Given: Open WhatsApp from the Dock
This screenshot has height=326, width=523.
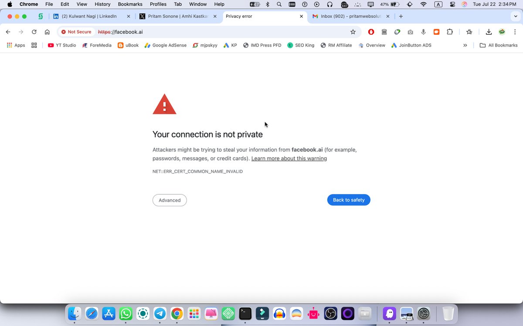Looking at the screenshot, I should pos(126,313).
